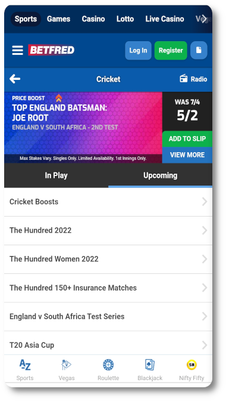Open the A-Z Sports icon in bottom bar
Image resolution: width=226 pixels, height=401 pixels.
click(x=25, y=365)
